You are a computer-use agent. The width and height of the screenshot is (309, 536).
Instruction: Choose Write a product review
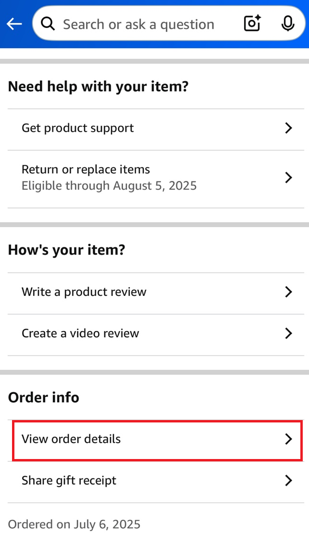[x=84, y=292]
